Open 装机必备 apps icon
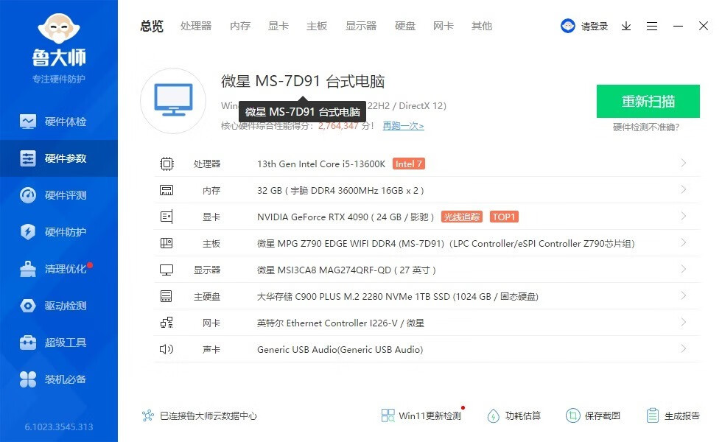The height and width of the screenshot is (442, 722). click(x=28, y=379)
